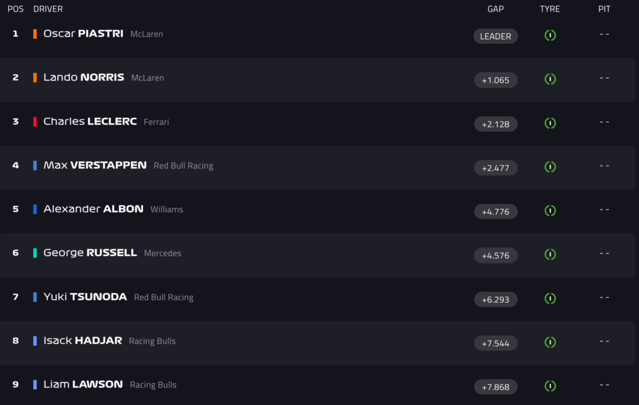Click Alexander Albon's tyre icon

(x=550, y=211)
